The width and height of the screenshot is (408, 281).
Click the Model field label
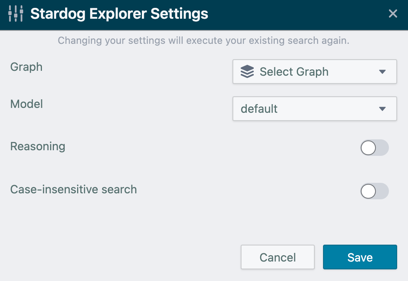pyautogui.click(x=27, y=104)
